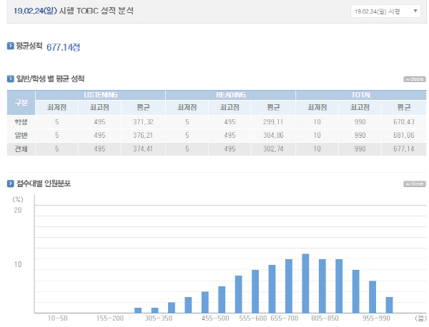This screenshot has width=429, height=327.
Task: Click the 10-50 axis label
Action: 57,318
